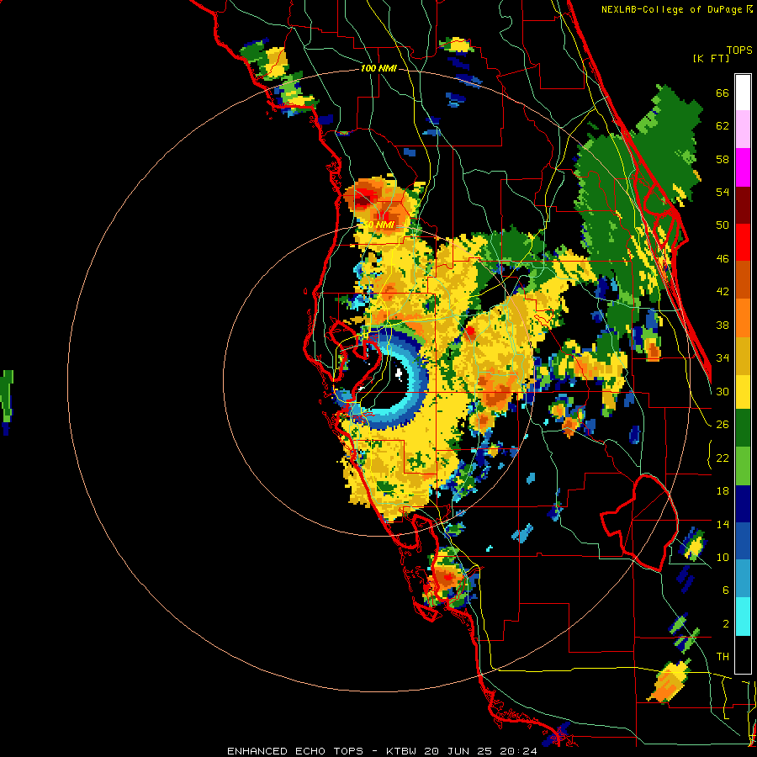
Task: Click the 30 legend value
Action: [x=723, y=391]
